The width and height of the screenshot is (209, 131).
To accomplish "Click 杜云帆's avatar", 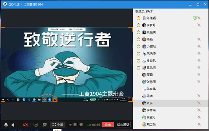I will [144, 60].
